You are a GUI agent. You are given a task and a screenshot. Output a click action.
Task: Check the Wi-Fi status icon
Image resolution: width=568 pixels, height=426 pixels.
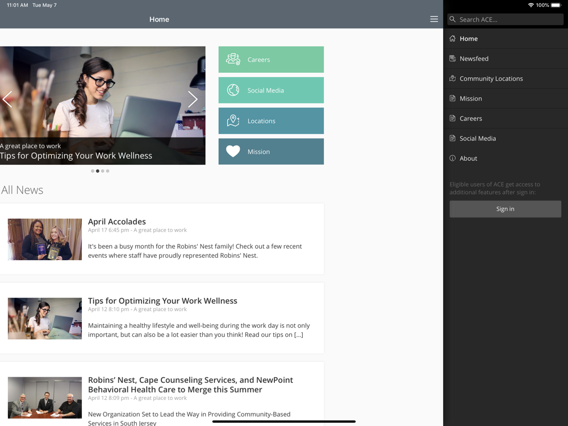(531, 5)
